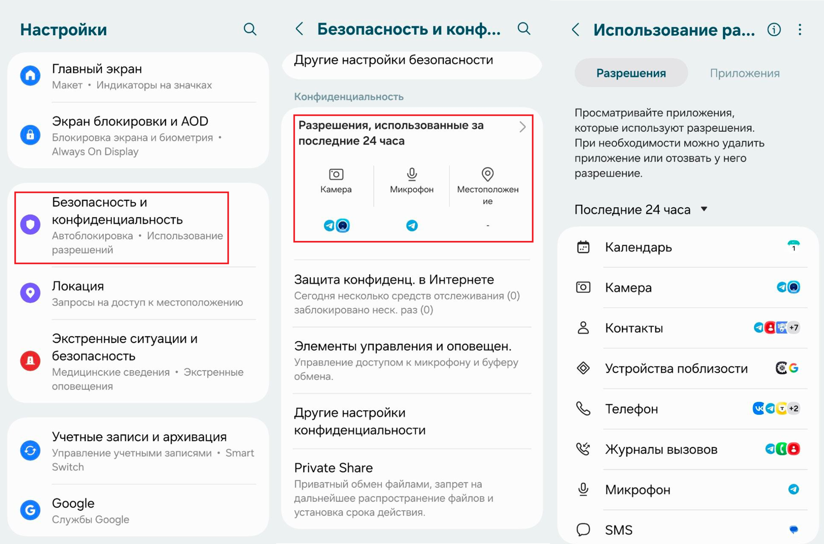
Task: Tap the Микрофон icon in 24-hour permissions card
Action: 412,174
